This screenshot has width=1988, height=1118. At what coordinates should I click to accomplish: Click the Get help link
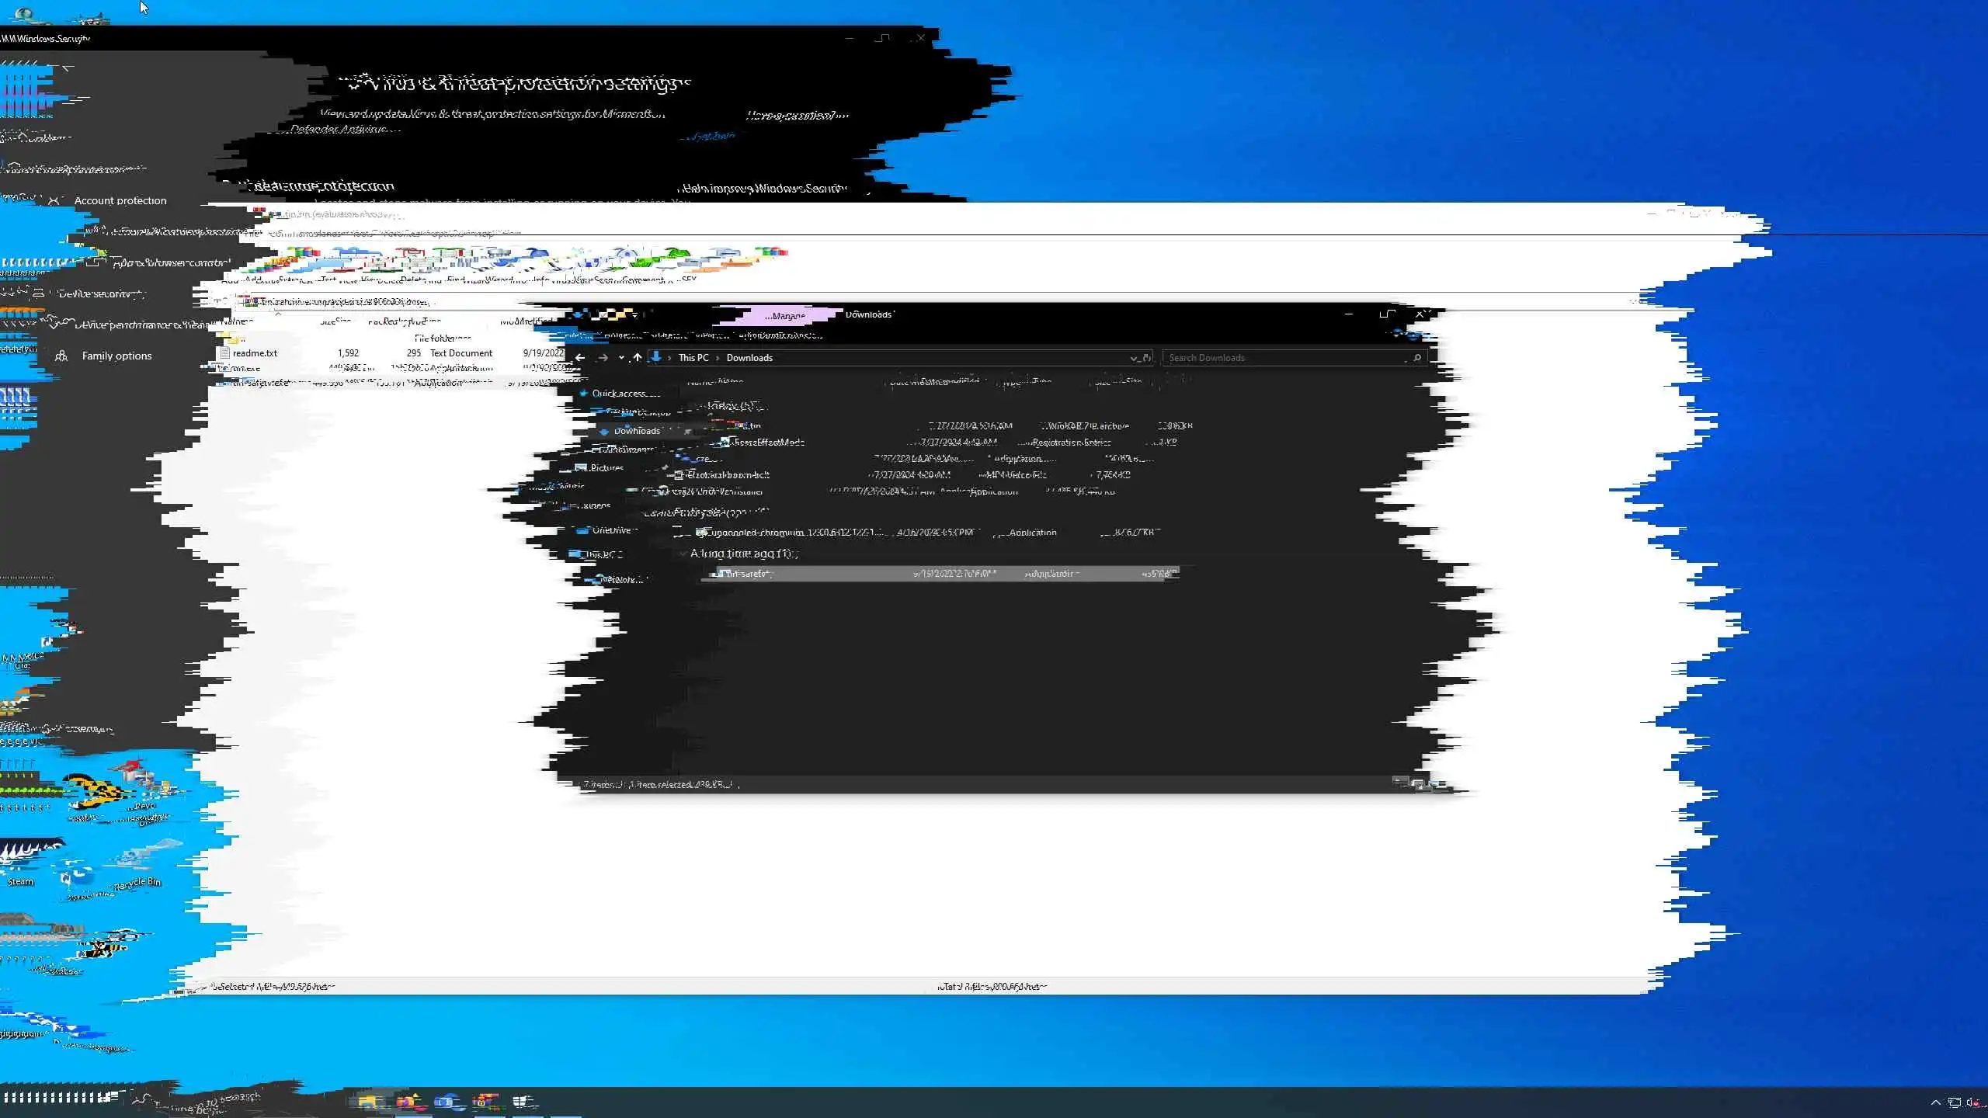click(x=711, y=137)
